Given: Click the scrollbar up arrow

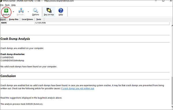Looking at the screenshot, I should pos(172,25).
